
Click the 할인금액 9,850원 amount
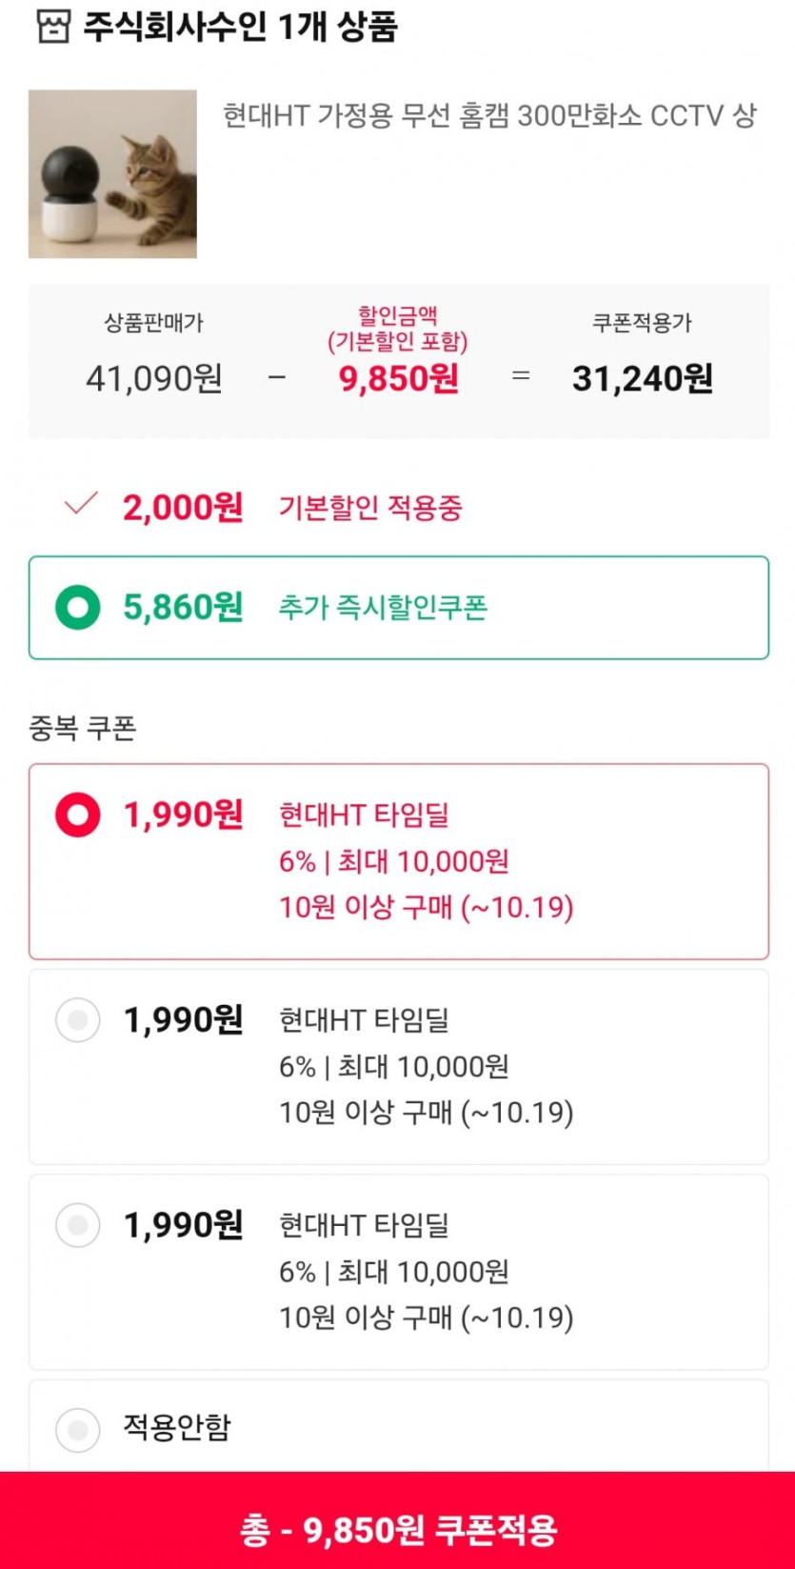point(398,379)
